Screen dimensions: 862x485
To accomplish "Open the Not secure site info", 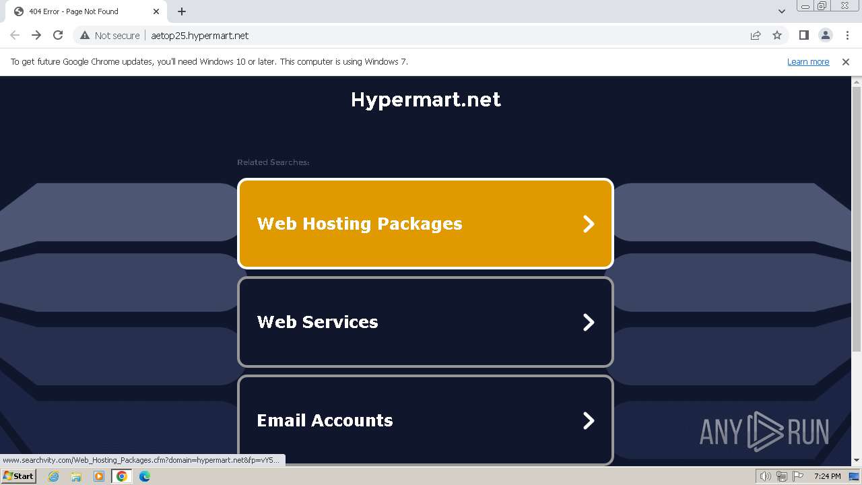I will click(x=110, y=36).
